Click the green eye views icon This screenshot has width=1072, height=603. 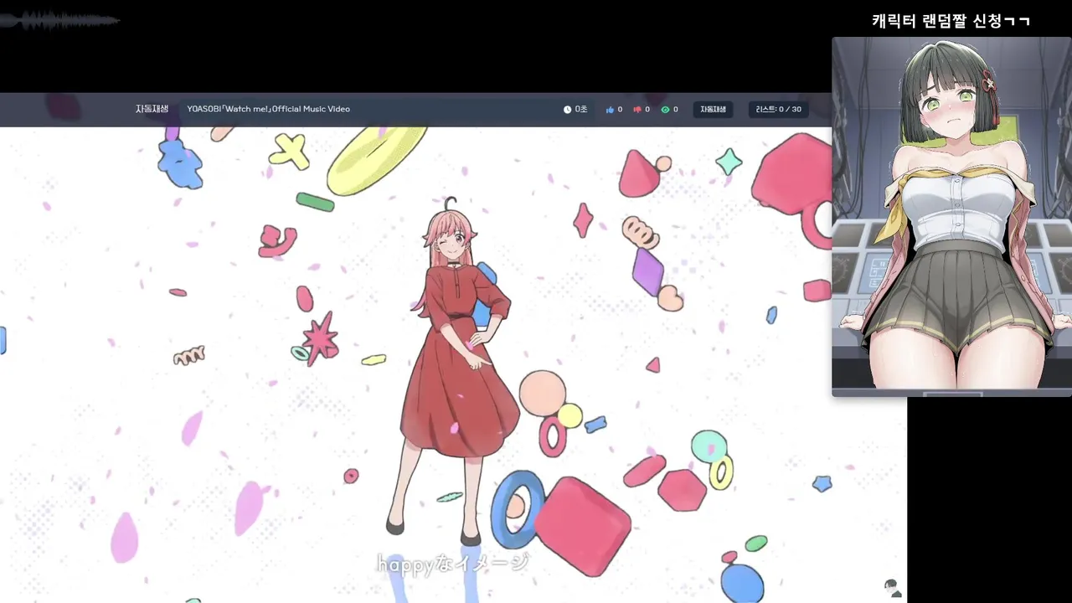point(665,110)
